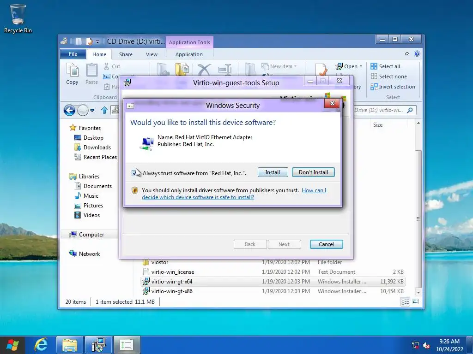Click Select all in ribbon
Image resolution: width=473 pixels, height=354 pixels.
pos(386,66)
